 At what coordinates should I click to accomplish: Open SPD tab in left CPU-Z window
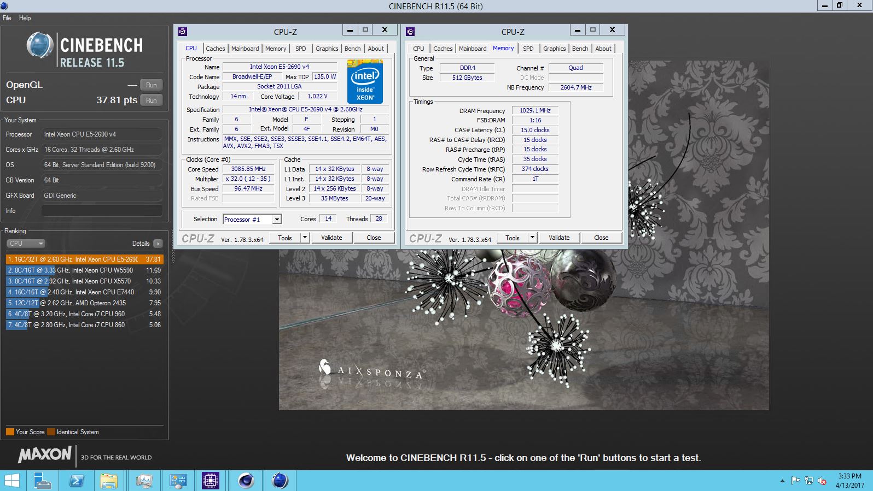pos(301,49)
